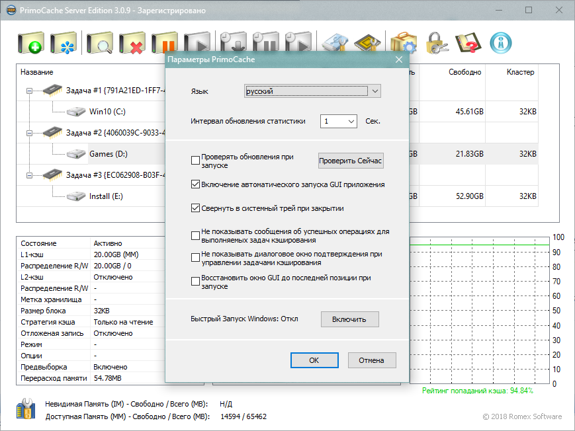Click the 'Проверить Сейчас' button
Viewport: 575px width, 431px height.
click(351, 161)
